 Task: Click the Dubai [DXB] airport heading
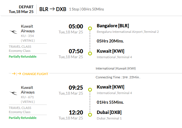coord(109,112)
